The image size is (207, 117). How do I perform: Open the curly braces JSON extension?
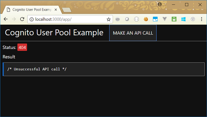coord(137,19)
